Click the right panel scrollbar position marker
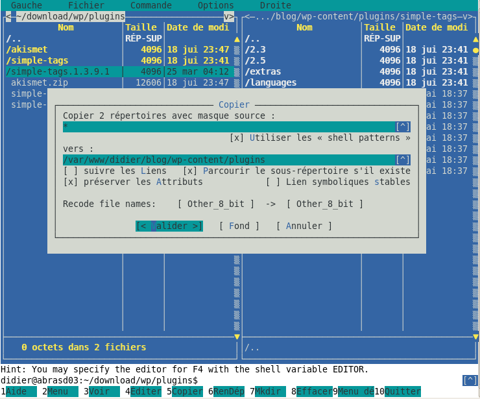 pos(475,50)
